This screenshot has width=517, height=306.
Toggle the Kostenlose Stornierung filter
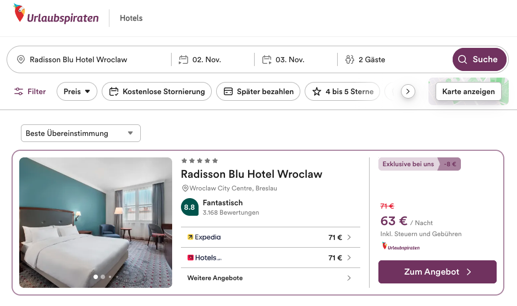[x=157, y=91]
